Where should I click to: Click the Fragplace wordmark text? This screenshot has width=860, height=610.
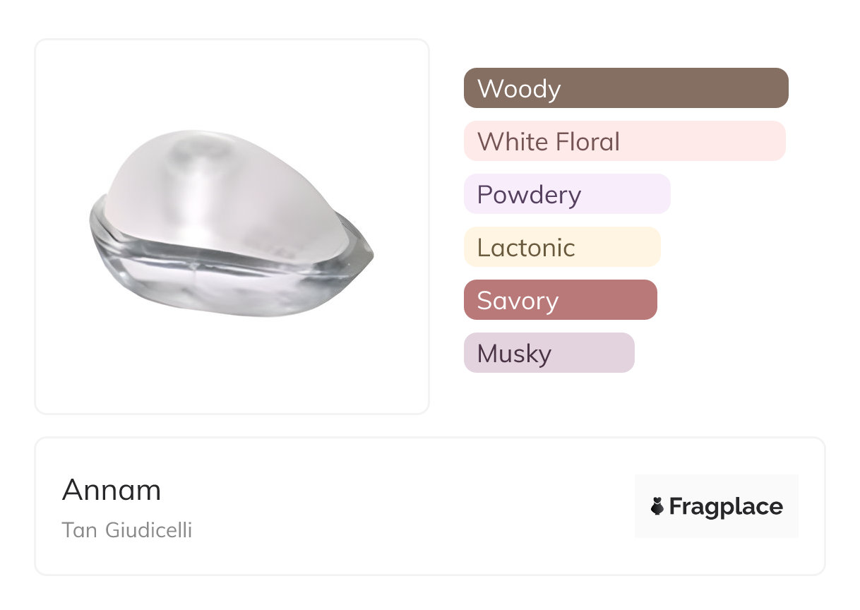pos(726,507)
